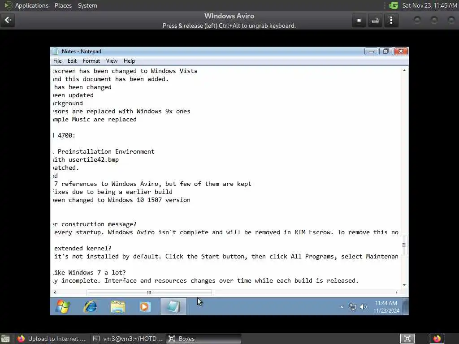Open Windows Explorer folder icon on taskbar
The image size is (459, 344).
click(x=118, y=306)
